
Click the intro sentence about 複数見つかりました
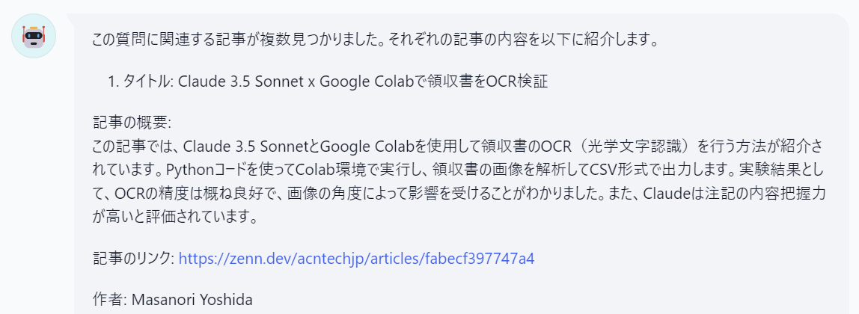pyautogui.click(x=374, y=40)
